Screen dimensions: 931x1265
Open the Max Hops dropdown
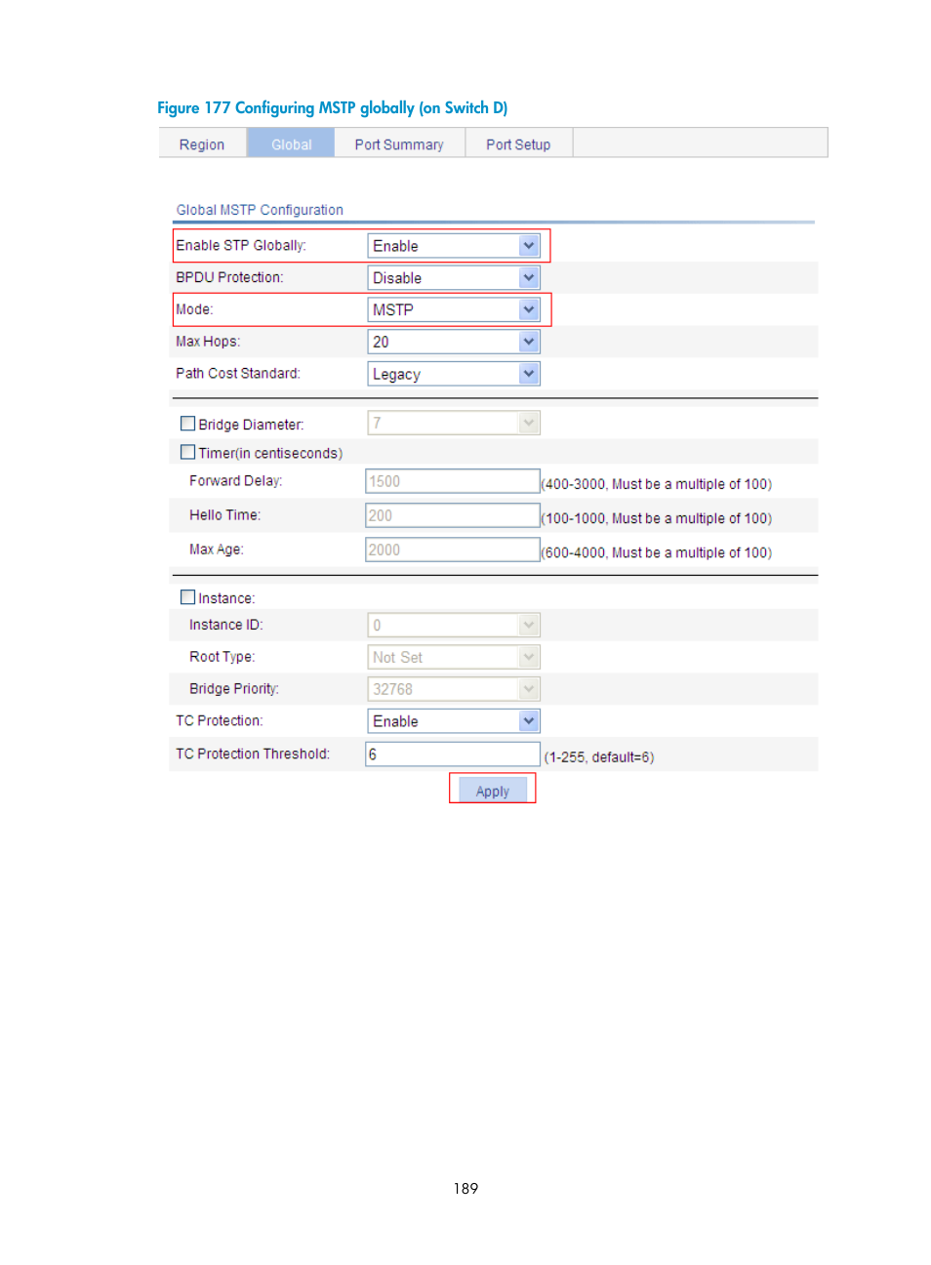[x=454, y=342]
